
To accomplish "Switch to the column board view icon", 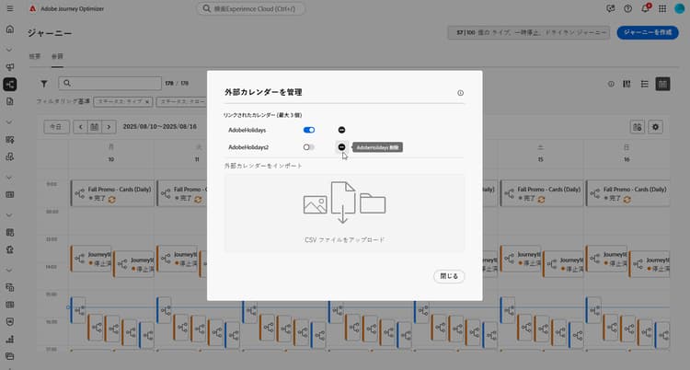I will pyautogui.click(x=627, y=84).
